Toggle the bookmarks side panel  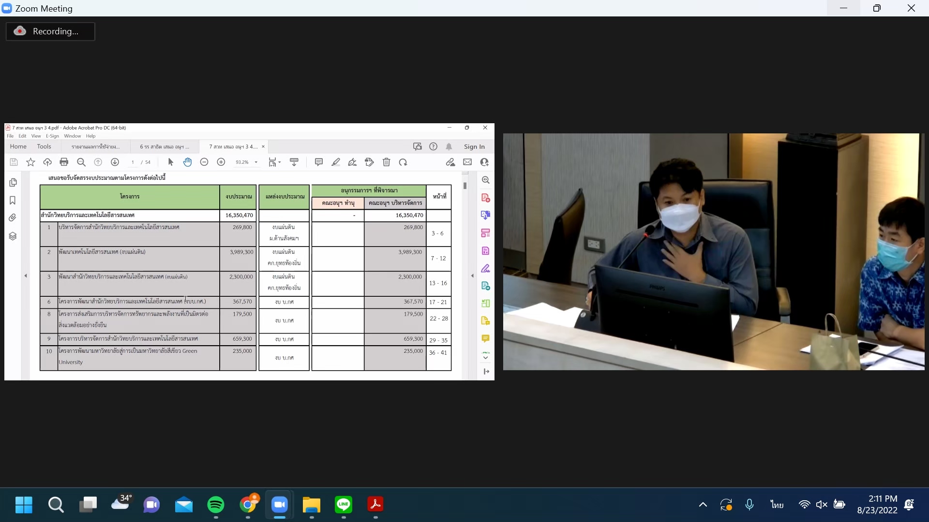pyautogui.click(x=13, y=200)
